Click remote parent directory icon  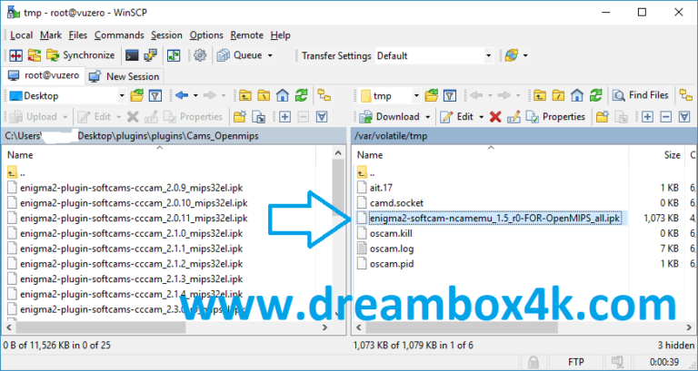pyautogui.click(x=540, y=95)
